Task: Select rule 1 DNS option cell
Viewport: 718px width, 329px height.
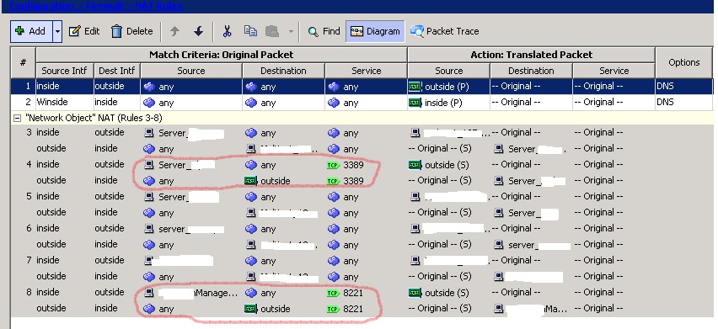Action: 683,87
